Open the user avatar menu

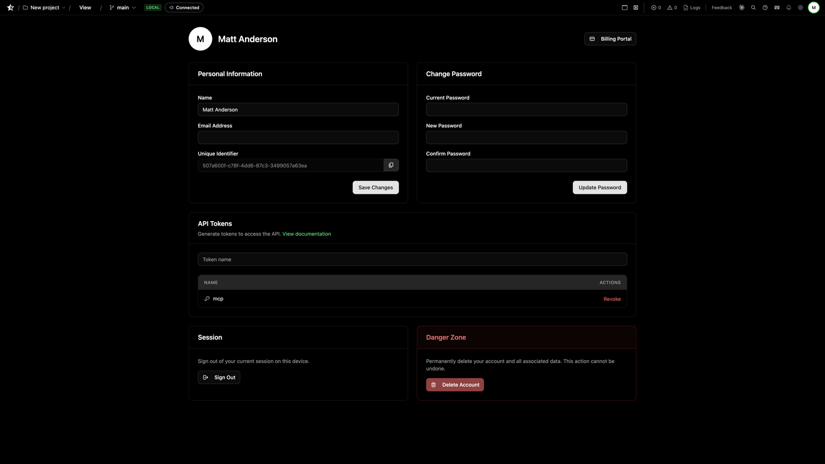(814, 7)
